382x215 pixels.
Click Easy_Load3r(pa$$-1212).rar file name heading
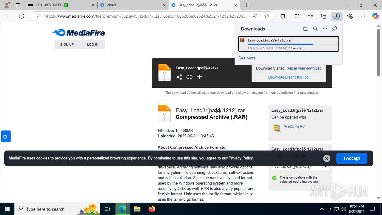tap(210, 110)
